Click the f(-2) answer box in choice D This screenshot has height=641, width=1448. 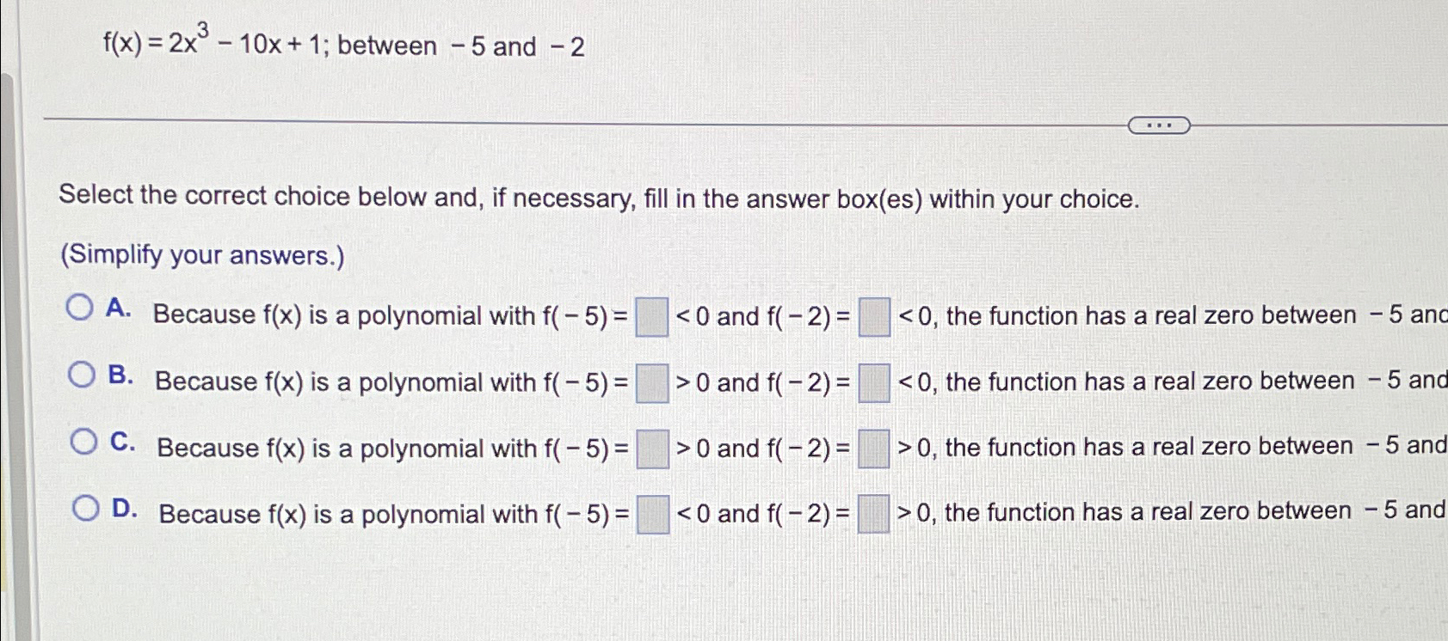(x=873, y=514)
